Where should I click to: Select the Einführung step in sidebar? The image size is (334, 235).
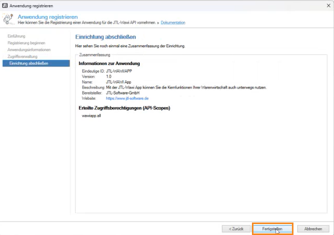click(16, 36)
